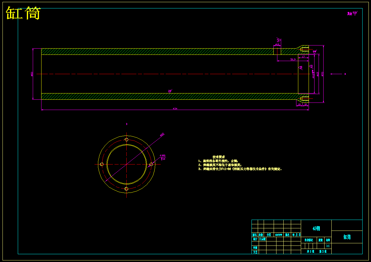The width and height of the screenshot is (371, 262).
Task: Click technical requirement line 1 text
Action: (x=218, y=161)
